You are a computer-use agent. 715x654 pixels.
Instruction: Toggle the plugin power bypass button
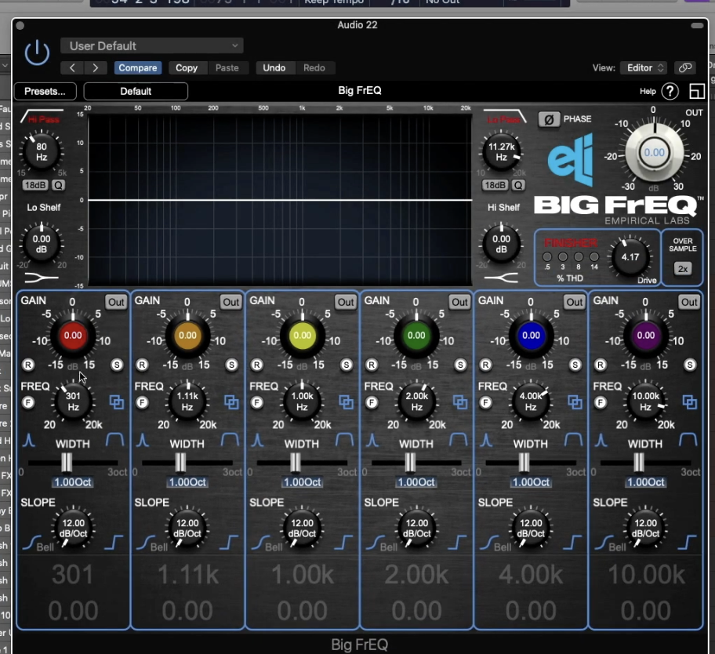click(37, 53)
